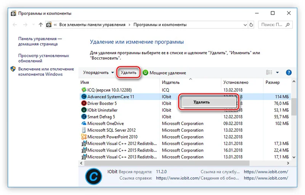This screenshot has height=195, width=305.
Task: Click the refresh icon beside the address bar
Action: click(x=251, y=25)
